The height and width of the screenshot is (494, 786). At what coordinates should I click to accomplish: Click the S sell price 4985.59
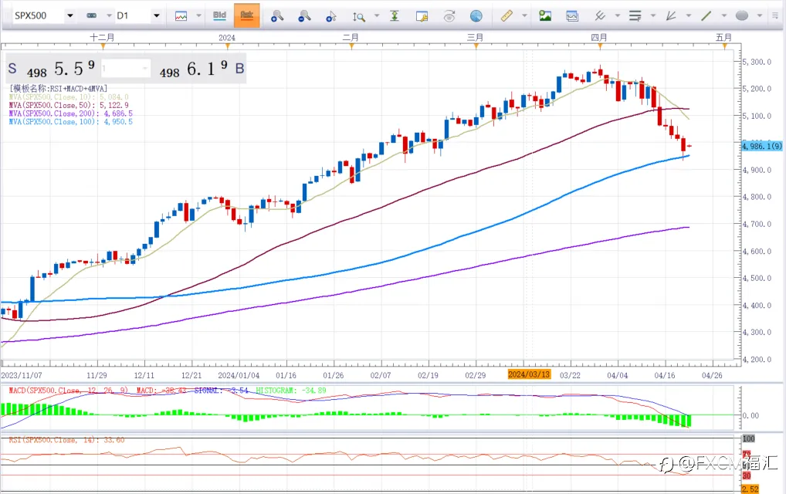(x=52, y=68)
